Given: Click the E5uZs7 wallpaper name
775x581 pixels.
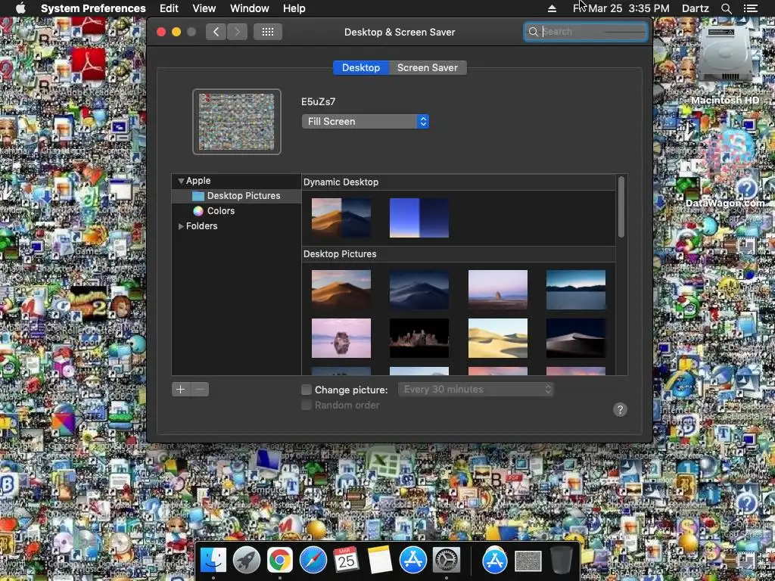Looking at the screenshot, I should (x=319, y=102).
